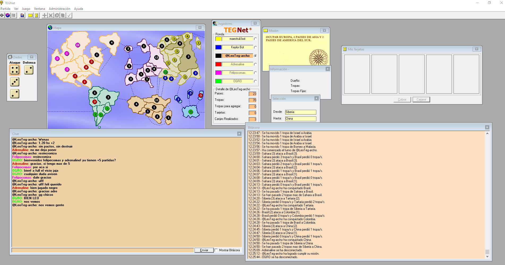The width and height of the screenshot is (505, 265).
Task: Open the yellow cards toolbar icon
Action: pos(37,15)
